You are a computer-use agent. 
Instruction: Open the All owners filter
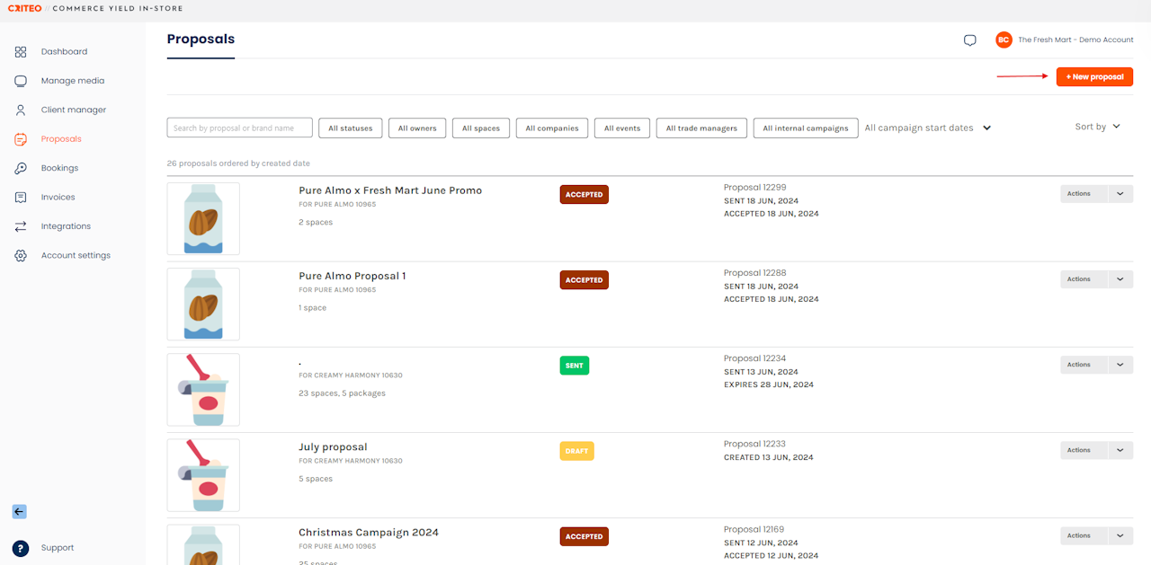click(417, 128)
